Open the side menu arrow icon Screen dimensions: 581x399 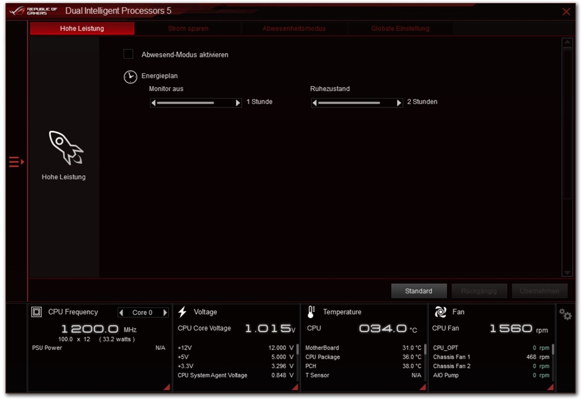pos(16,162)
